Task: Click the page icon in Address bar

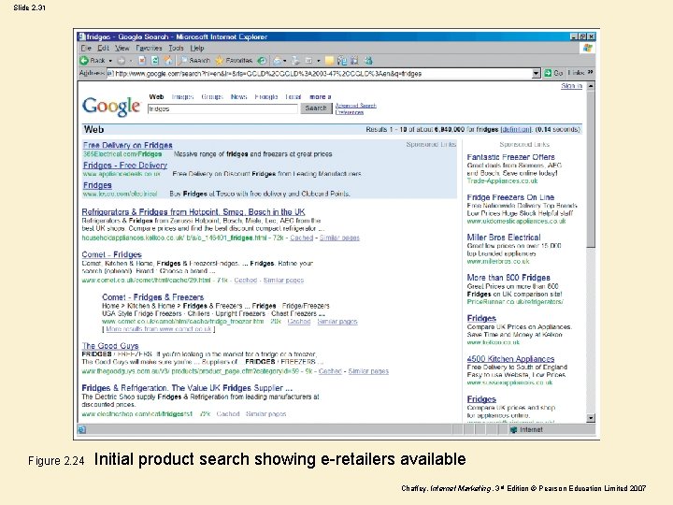Action: pyautogui.click(x=110, y=74)
